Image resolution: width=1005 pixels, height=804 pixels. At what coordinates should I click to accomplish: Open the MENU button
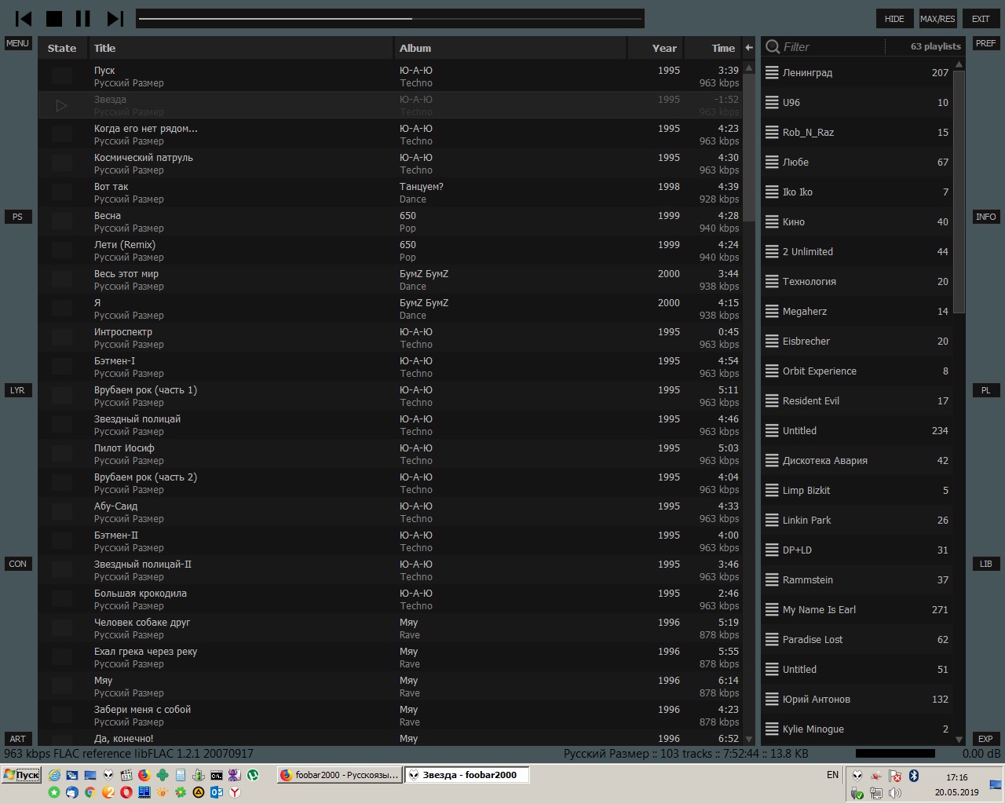[17, 43]
